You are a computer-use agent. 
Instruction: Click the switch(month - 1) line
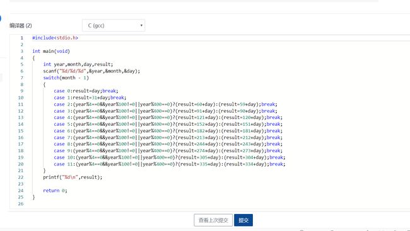(x=66, y=78)
